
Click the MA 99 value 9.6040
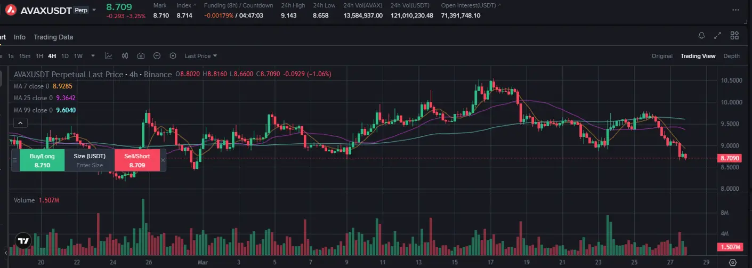pyautogui.click(x=66, y=110)
